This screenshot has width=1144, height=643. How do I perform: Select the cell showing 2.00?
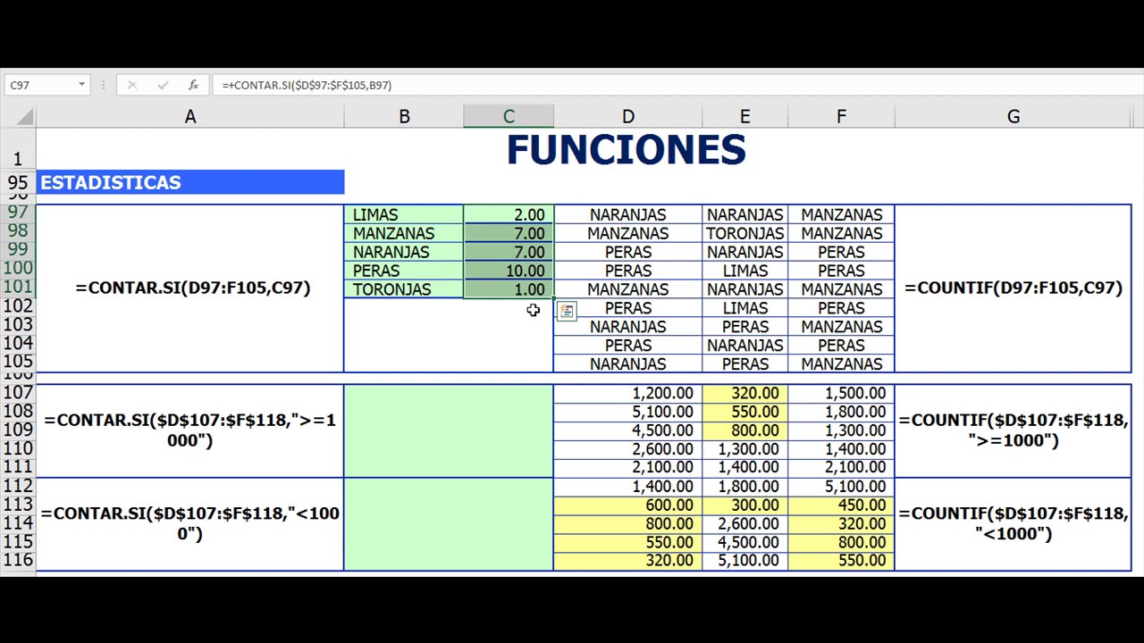click(509, 214)
